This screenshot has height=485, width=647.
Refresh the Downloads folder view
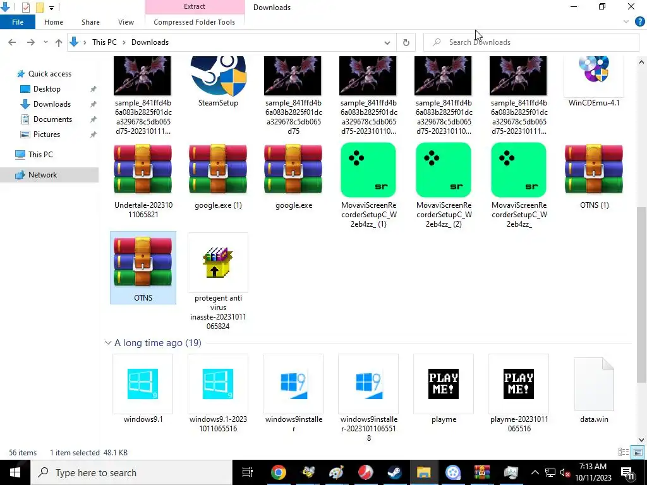(x=406, y=42)
